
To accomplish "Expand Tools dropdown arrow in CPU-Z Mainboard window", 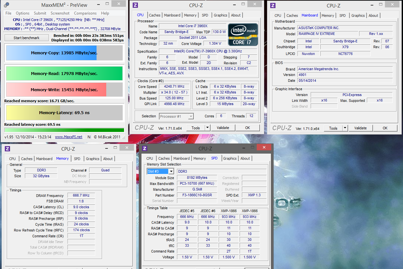I will click(x=345, y=128).
